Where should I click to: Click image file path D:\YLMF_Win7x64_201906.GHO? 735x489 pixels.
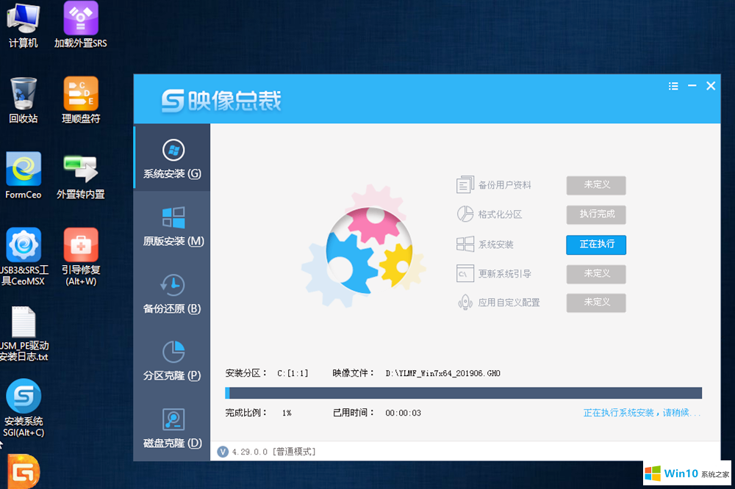coord(442,373)
